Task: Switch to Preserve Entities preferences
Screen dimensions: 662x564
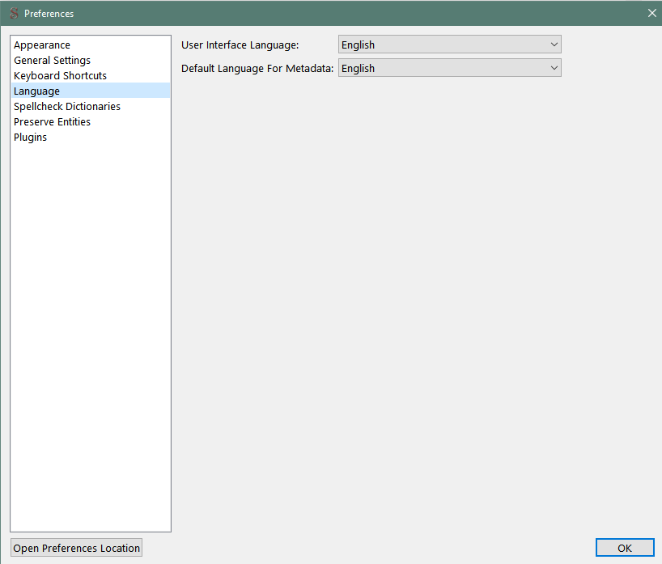Action: click(52, 122)
